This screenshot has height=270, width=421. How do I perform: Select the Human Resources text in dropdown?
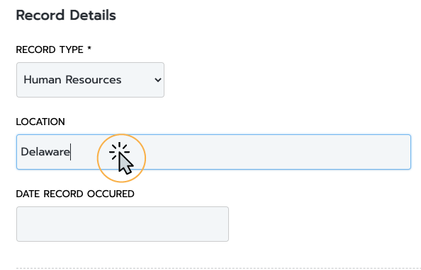72,80
